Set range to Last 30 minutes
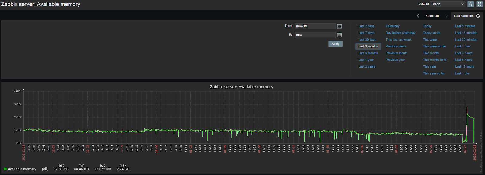 [466, 40]
